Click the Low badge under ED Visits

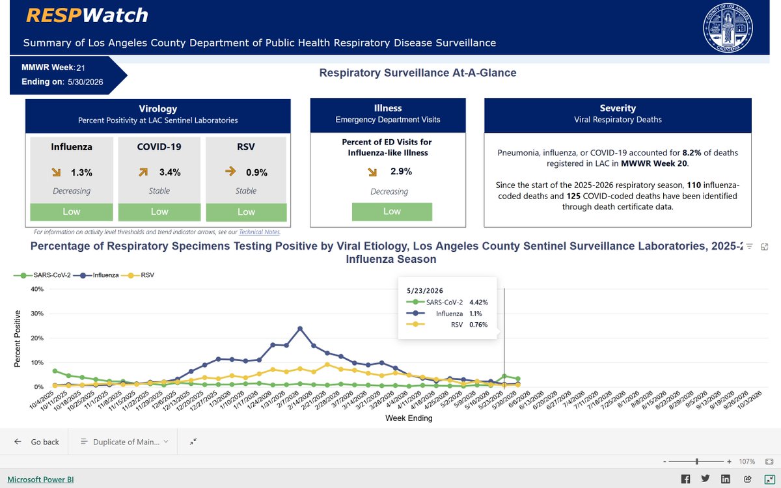pos(392,211)
